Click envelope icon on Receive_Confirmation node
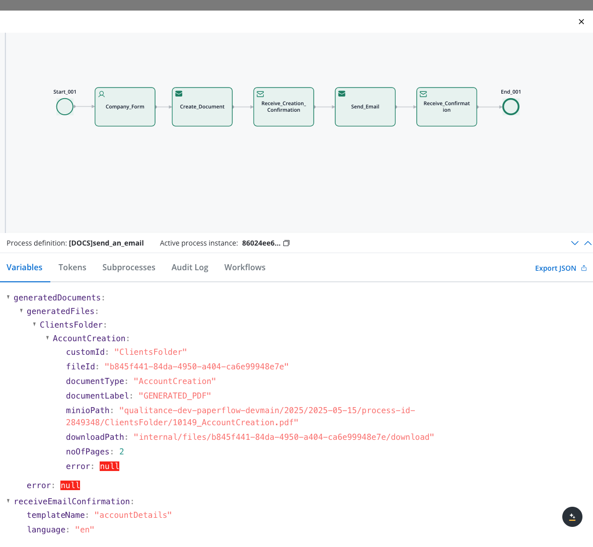The height and width of the screenshot is (547, 593). 423,94
